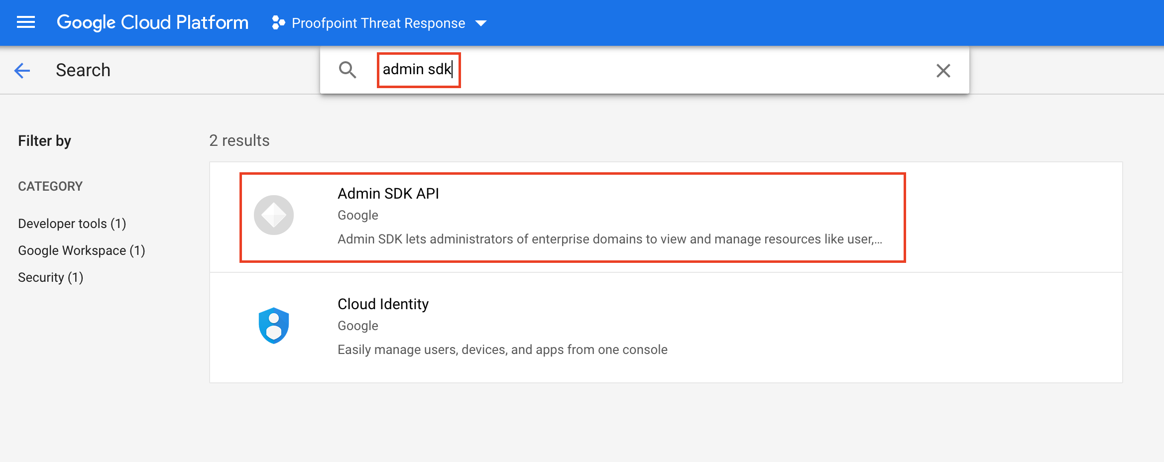Click the Google Cloud Platform logo
The width and height of the screenshot is (1164, 462).
152,22
